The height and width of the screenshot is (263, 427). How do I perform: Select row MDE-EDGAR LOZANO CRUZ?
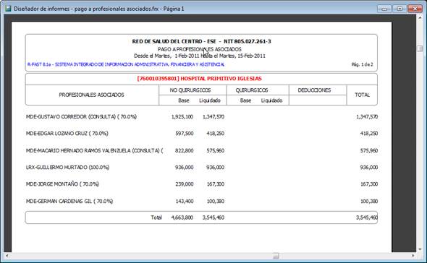tap(201, 134)
